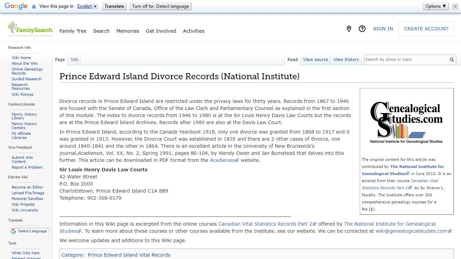Open the Category link

tap(72, 255)
